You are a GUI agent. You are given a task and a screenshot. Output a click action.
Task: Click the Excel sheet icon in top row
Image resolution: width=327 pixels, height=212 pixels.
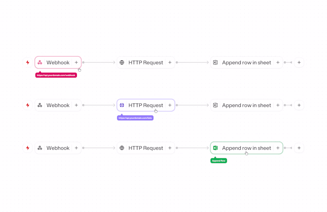215,62
